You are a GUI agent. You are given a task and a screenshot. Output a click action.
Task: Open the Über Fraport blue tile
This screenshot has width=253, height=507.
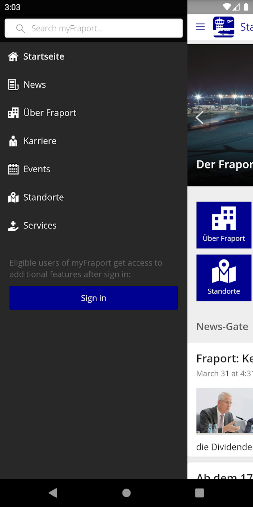click(x=224, y=225)
